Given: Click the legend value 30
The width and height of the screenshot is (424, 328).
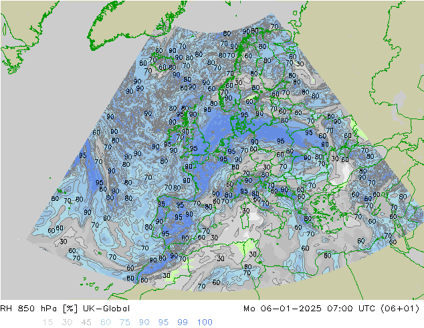Looking at the screenshot, I should 67,323.
